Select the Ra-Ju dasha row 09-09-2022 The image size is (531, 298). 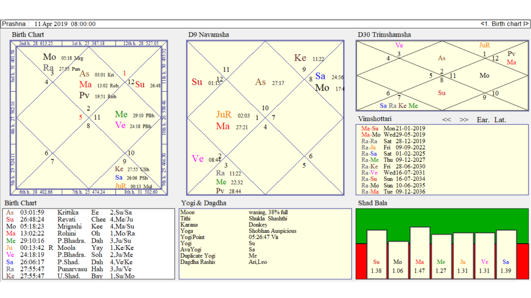coord(393,147)
